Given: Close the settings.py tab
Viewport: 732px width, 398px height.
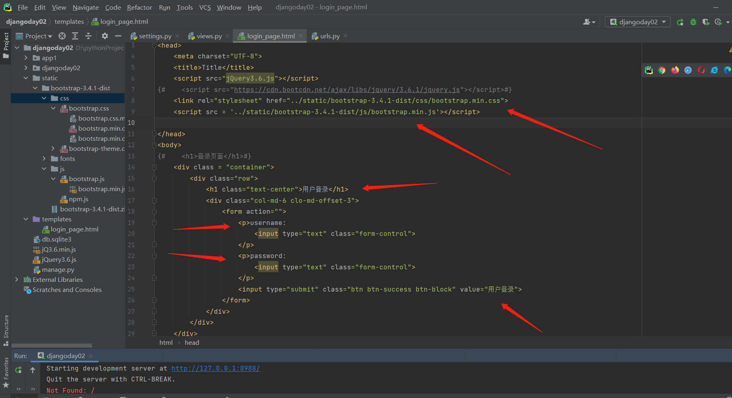Looking at the screenshot, I should [x=177, y=36].
